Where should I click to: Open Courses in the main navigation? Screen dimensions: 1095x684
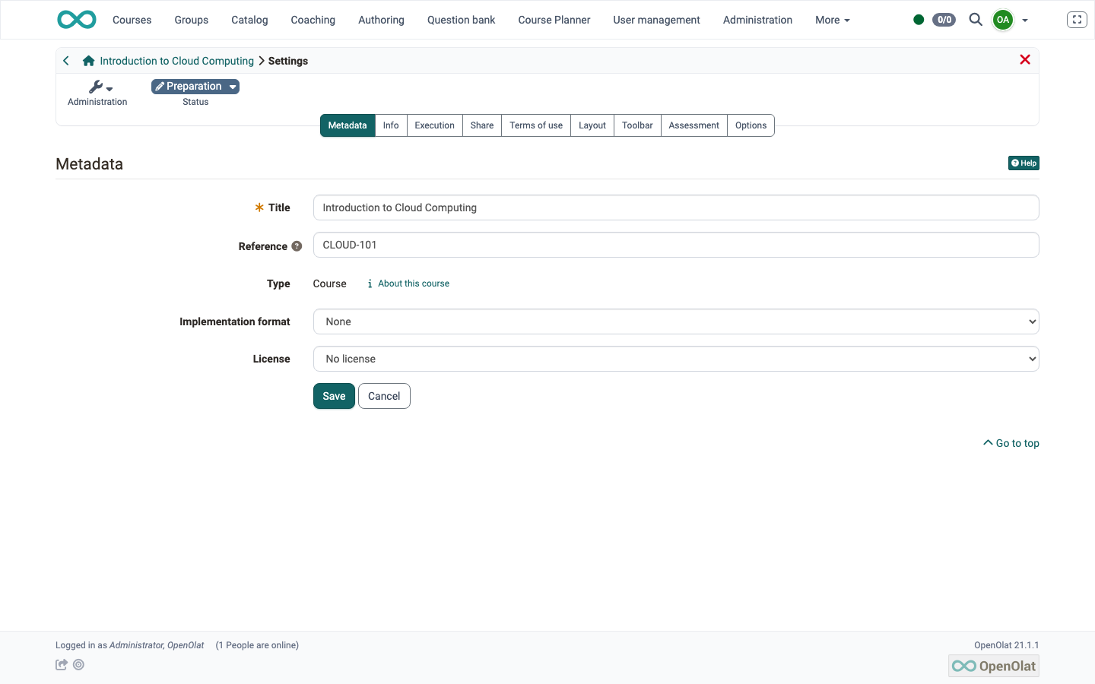click(x=132, y=20)
